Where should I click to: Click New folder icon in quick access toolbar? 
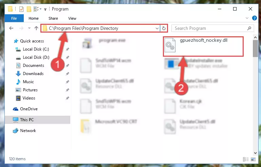pyautogui.click(x=29, y=9)
